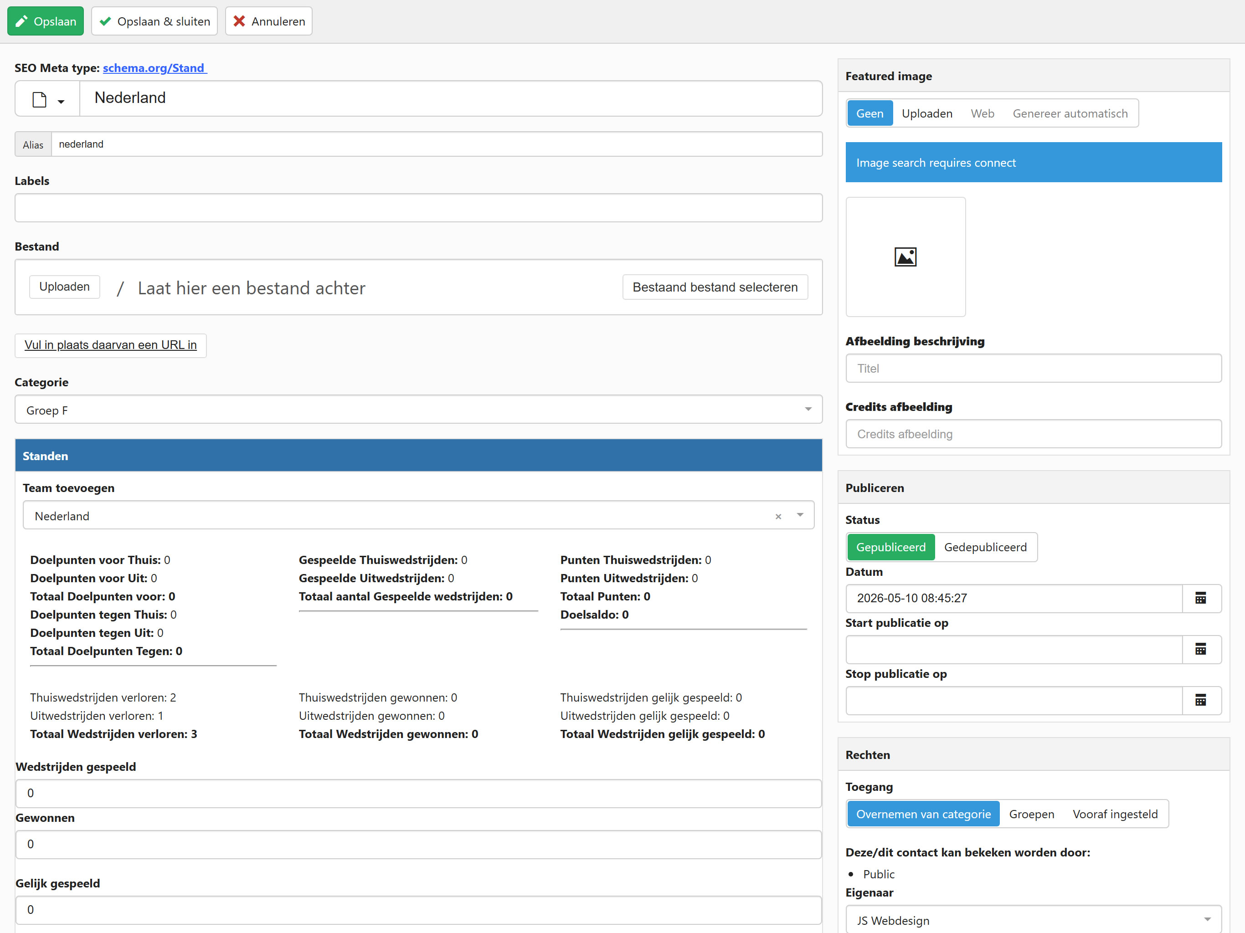Edit the Alias field containing nederland
The width and height of the screenshot is (1245, 933).
coord(437,144)
